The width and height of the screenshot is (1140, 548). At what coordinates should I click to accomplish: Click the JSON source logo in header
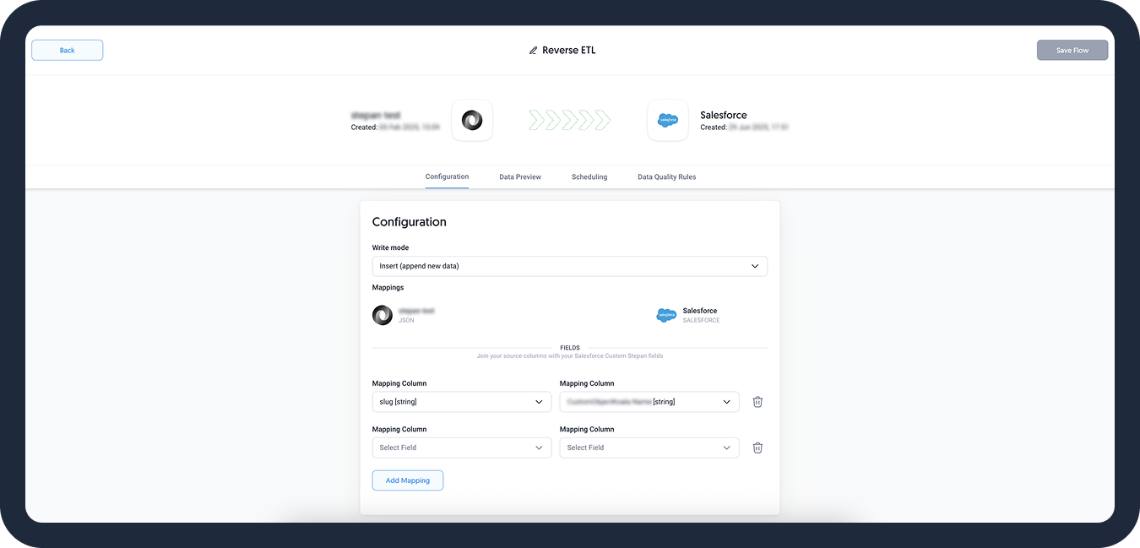(472, 121)
